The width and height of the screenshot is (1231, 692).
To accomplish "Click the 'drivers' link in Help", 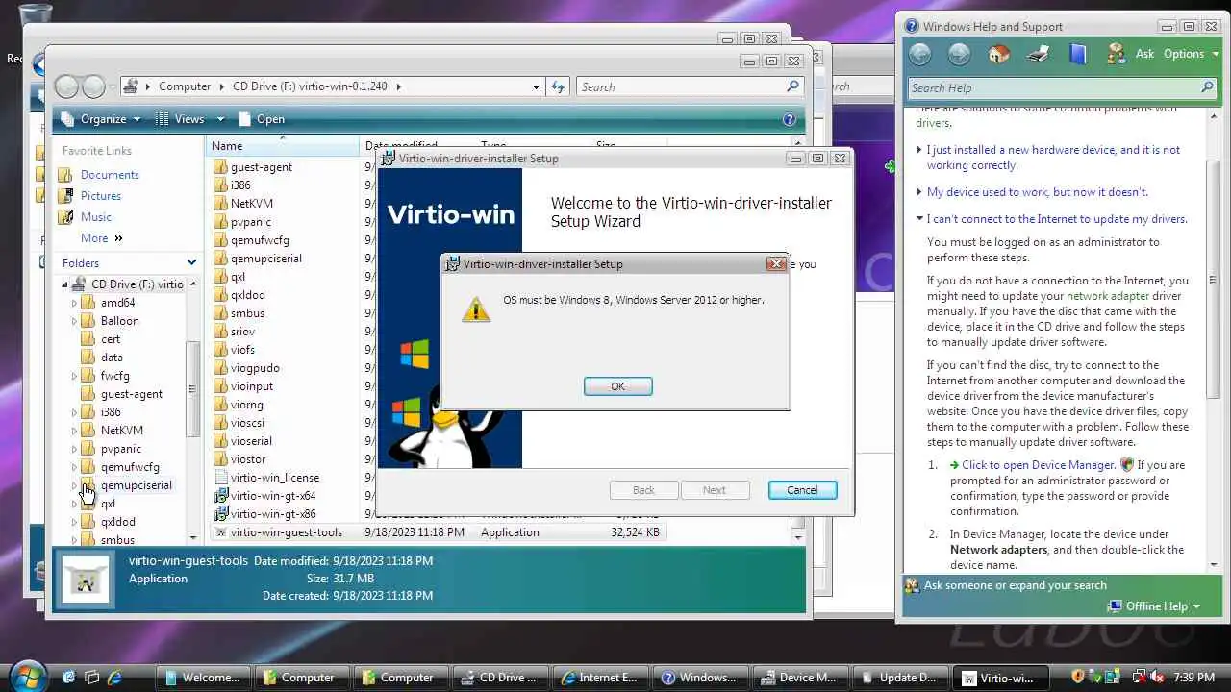I will coord(933,123).
